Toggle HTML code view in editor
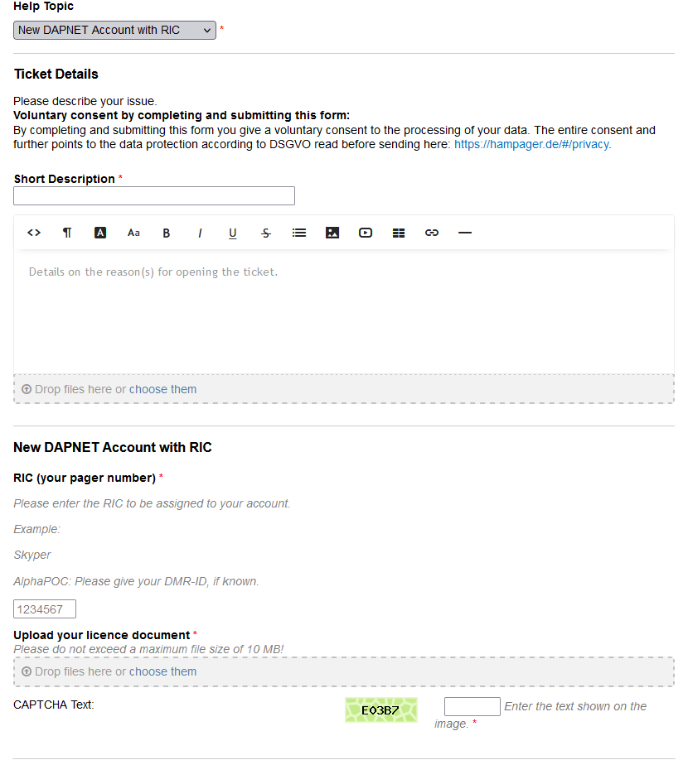This screenshot has height=760, width=688. click(x=34, y=233)
